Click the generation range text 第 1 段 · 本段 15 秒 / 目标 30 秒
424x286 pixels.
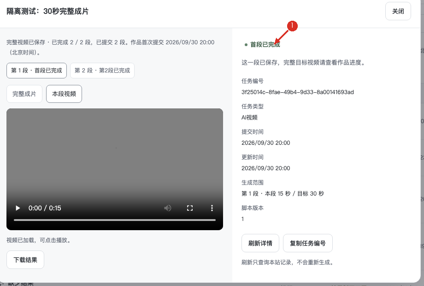click(283, 194)
